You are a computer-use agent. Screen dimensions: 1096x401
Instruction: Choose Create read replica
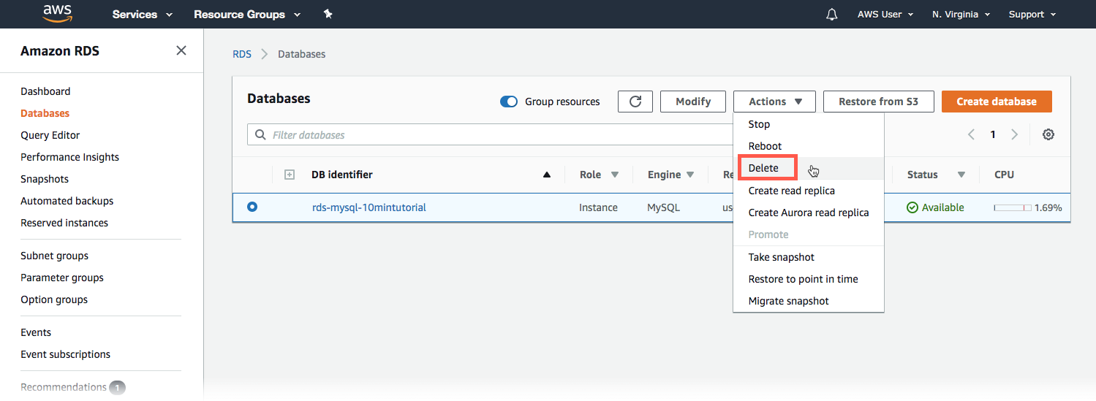tap(809, 191)
